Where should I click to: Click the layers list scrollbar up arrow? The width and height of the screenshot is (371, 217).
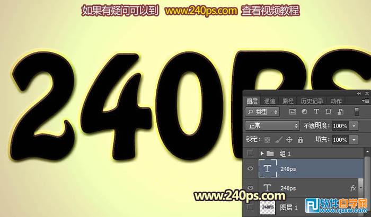tap(367, 151)
